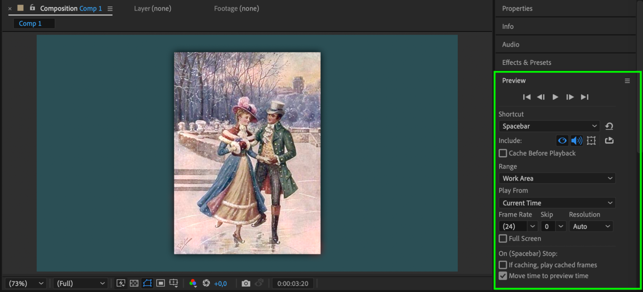Expand the Audio panel
The height and width of the screenshot is (292, 643).
511,45
